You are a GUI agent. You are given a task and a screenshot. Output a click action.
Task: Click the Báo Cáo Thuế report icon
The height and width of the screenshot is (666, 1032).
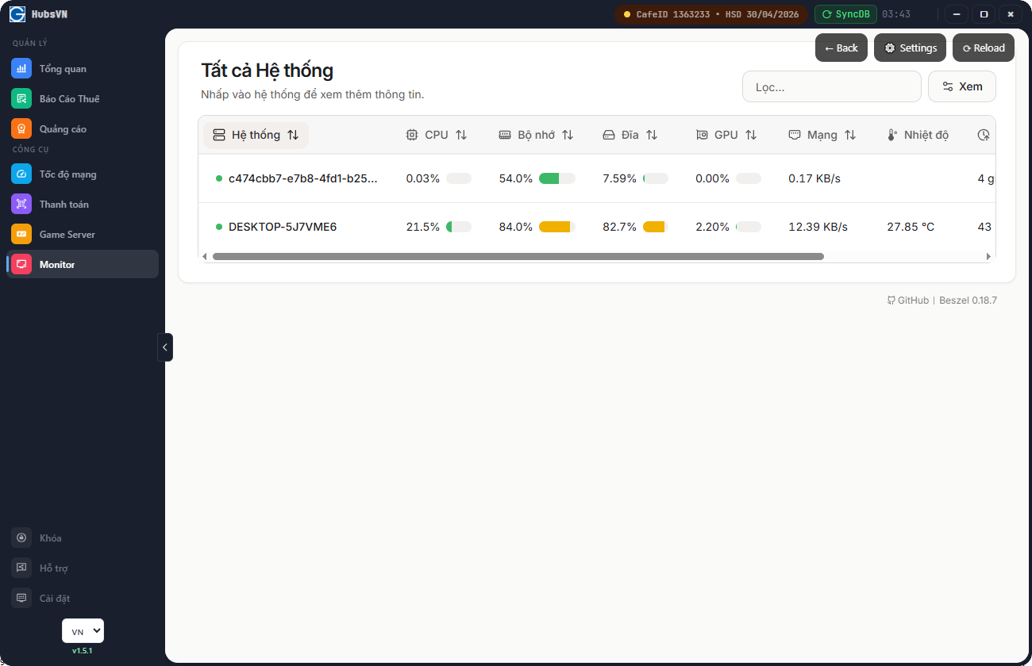(21, 99)
